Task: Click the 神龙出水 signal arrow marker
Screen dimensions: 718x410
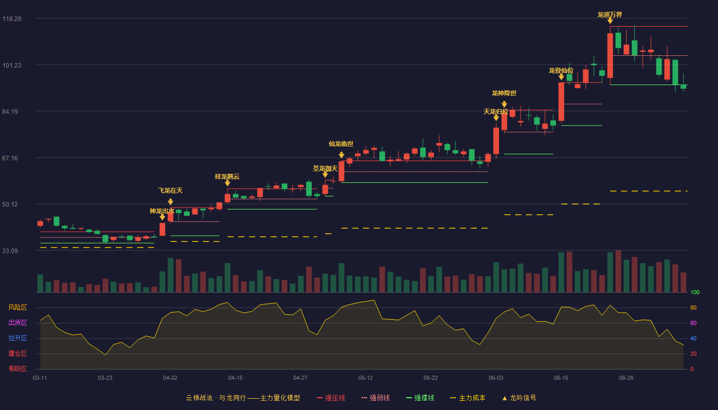Action: [163, 217]
